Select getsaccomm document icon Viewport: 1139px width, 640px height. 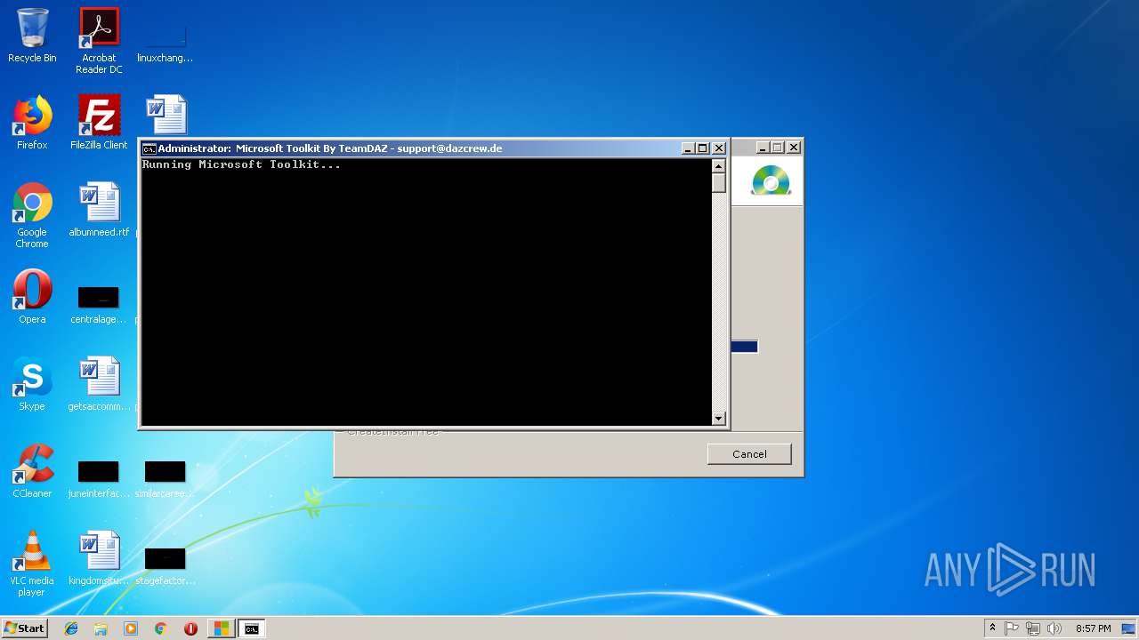pos(99,384)
